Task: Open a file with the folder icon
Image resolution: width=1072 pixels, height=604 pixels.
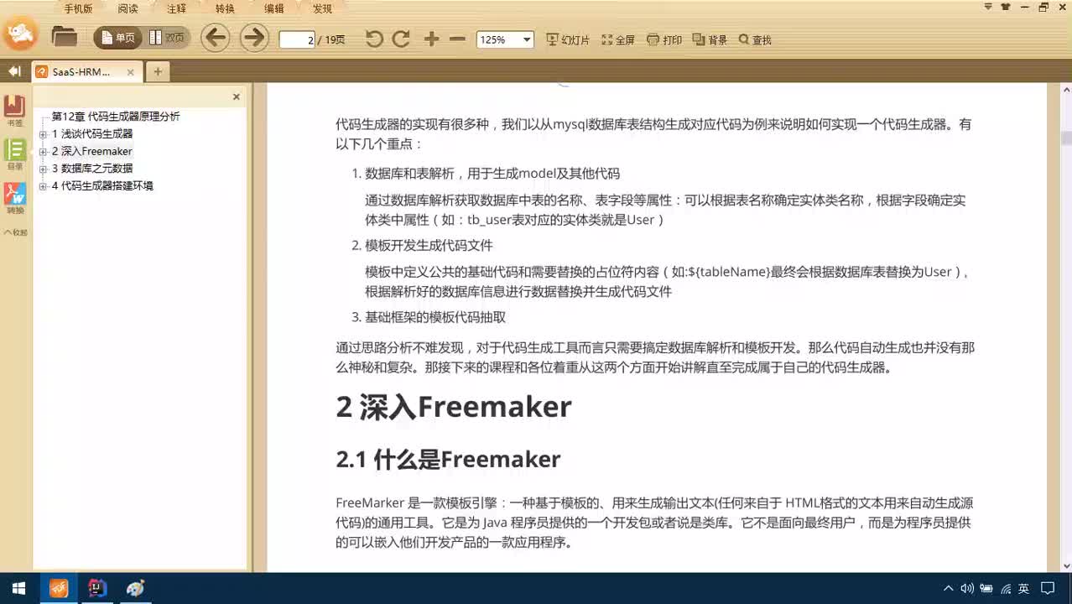Action: [x=64, y=37]
